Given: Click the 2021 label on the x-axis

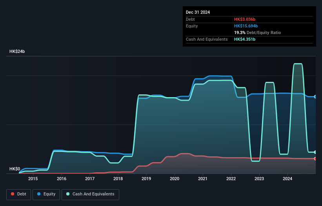Looking at the screenshot, I should click(203, 179).
